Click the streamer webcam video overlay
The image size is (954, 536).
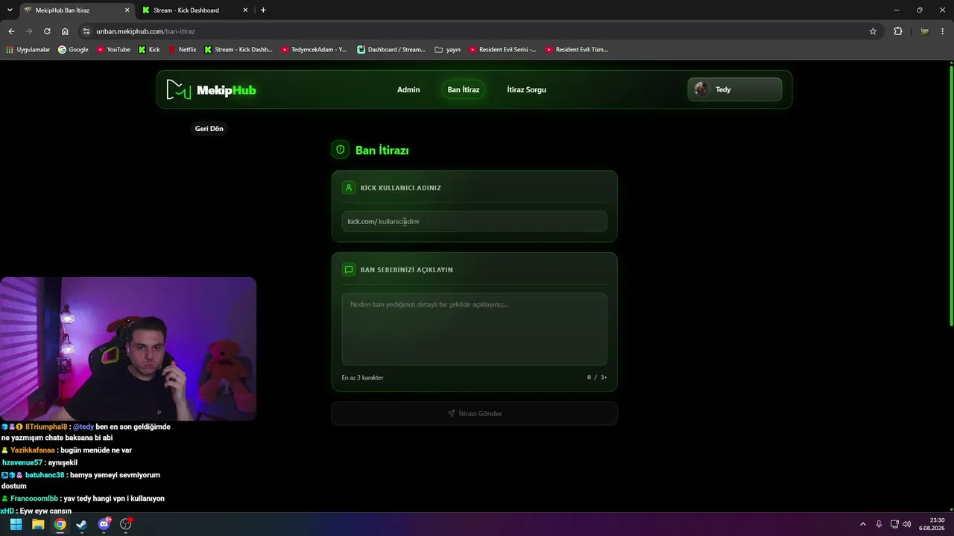pos(128,349)
